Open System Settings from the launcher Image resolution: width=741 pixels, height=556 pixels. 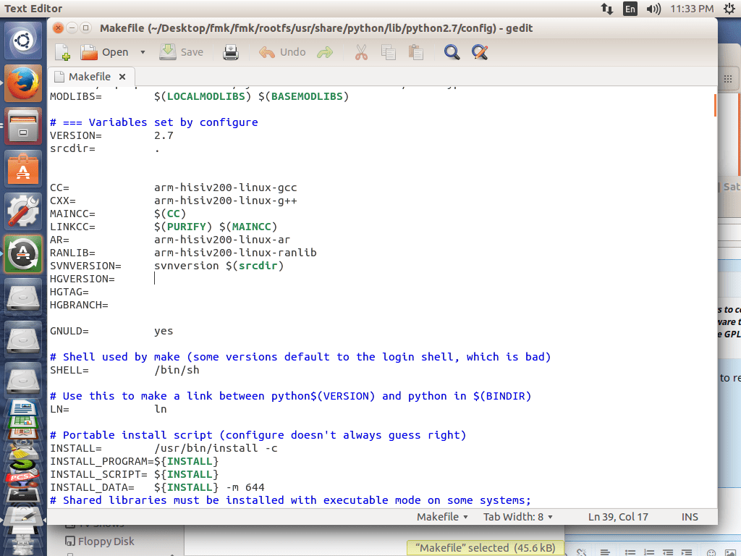22,211
